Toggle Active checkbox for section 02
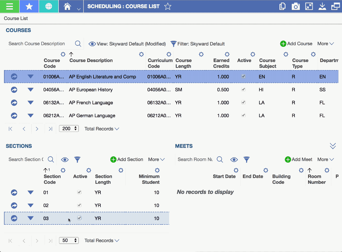 tap(79, 205)
